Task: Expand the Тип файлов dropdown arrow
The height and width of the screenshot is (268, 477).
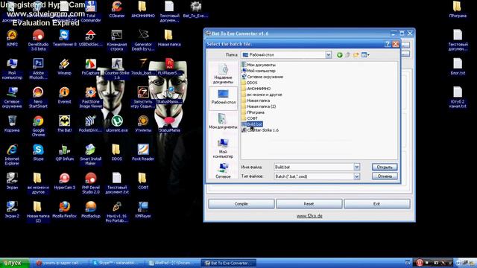Action: tap(356, 176)
